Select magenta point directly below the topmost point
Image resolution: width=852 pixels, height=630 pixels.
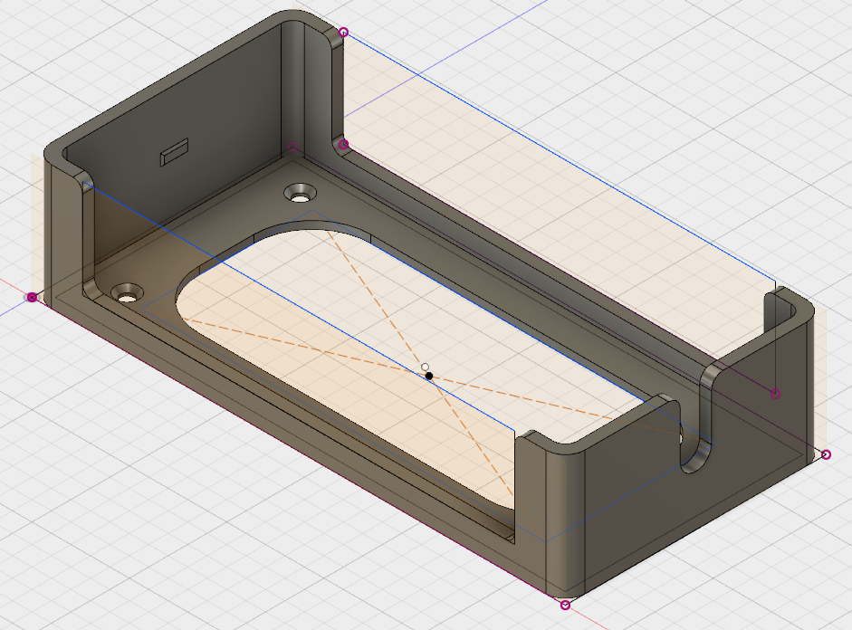pyautogui.click(x=343, y=145)
